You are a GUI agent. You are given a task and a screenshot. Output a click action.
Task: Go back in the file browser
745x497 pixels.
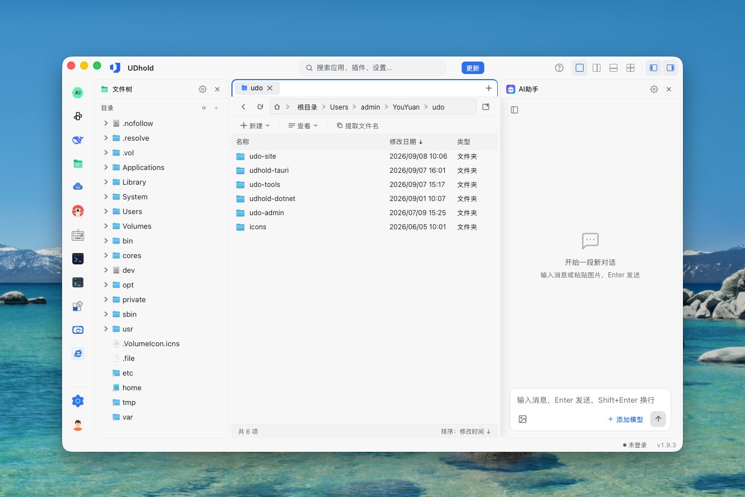[243, 107]
